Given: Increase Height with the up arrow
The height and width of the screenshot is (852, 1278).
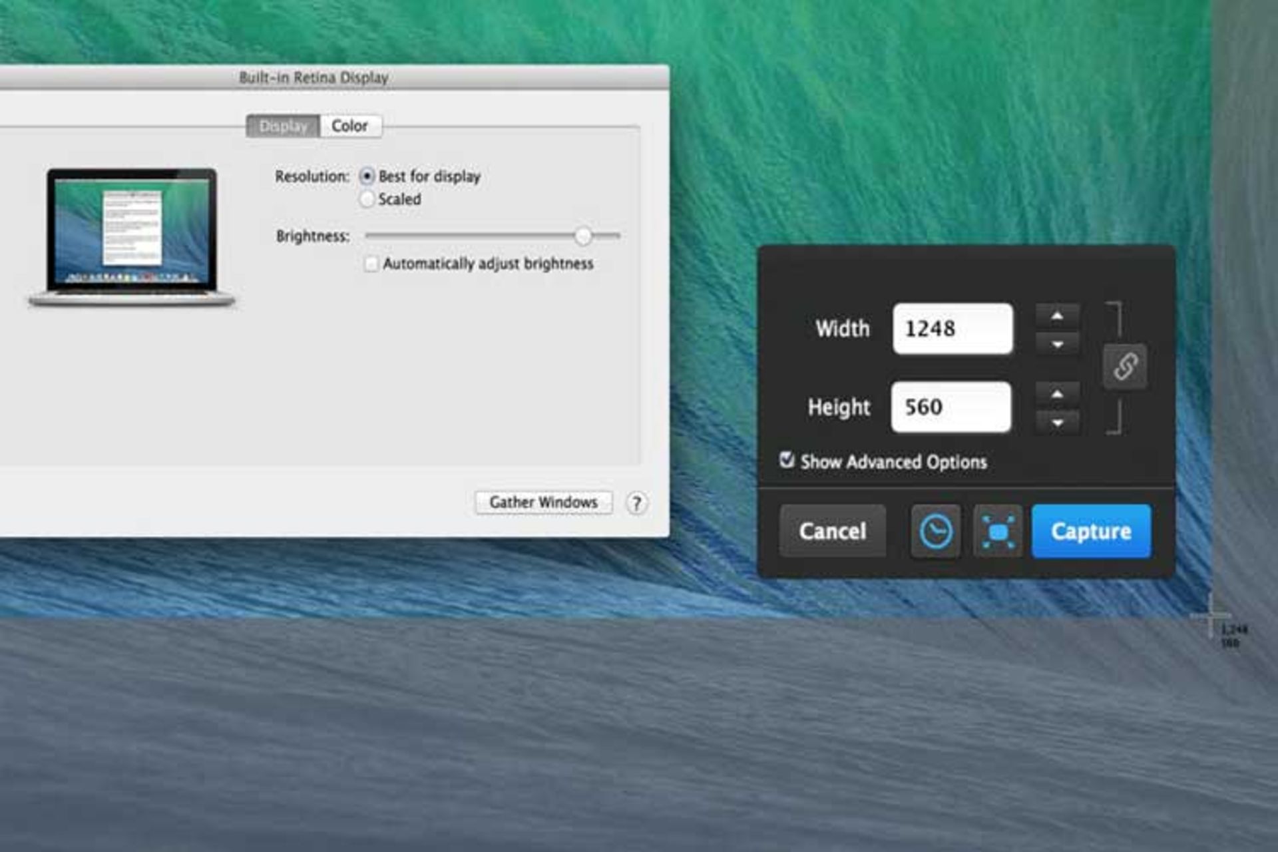Looking at the screenshot, I should coord(1057,394).
